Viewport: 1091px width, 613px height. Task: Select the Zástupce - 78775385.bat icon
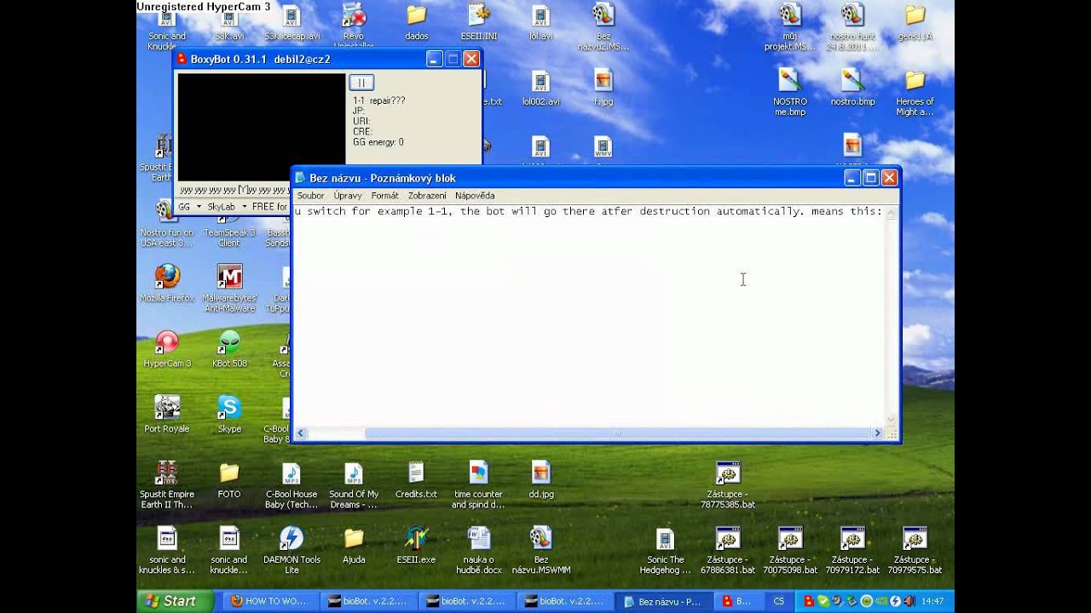pyautogui.click(x=728, y=485)
